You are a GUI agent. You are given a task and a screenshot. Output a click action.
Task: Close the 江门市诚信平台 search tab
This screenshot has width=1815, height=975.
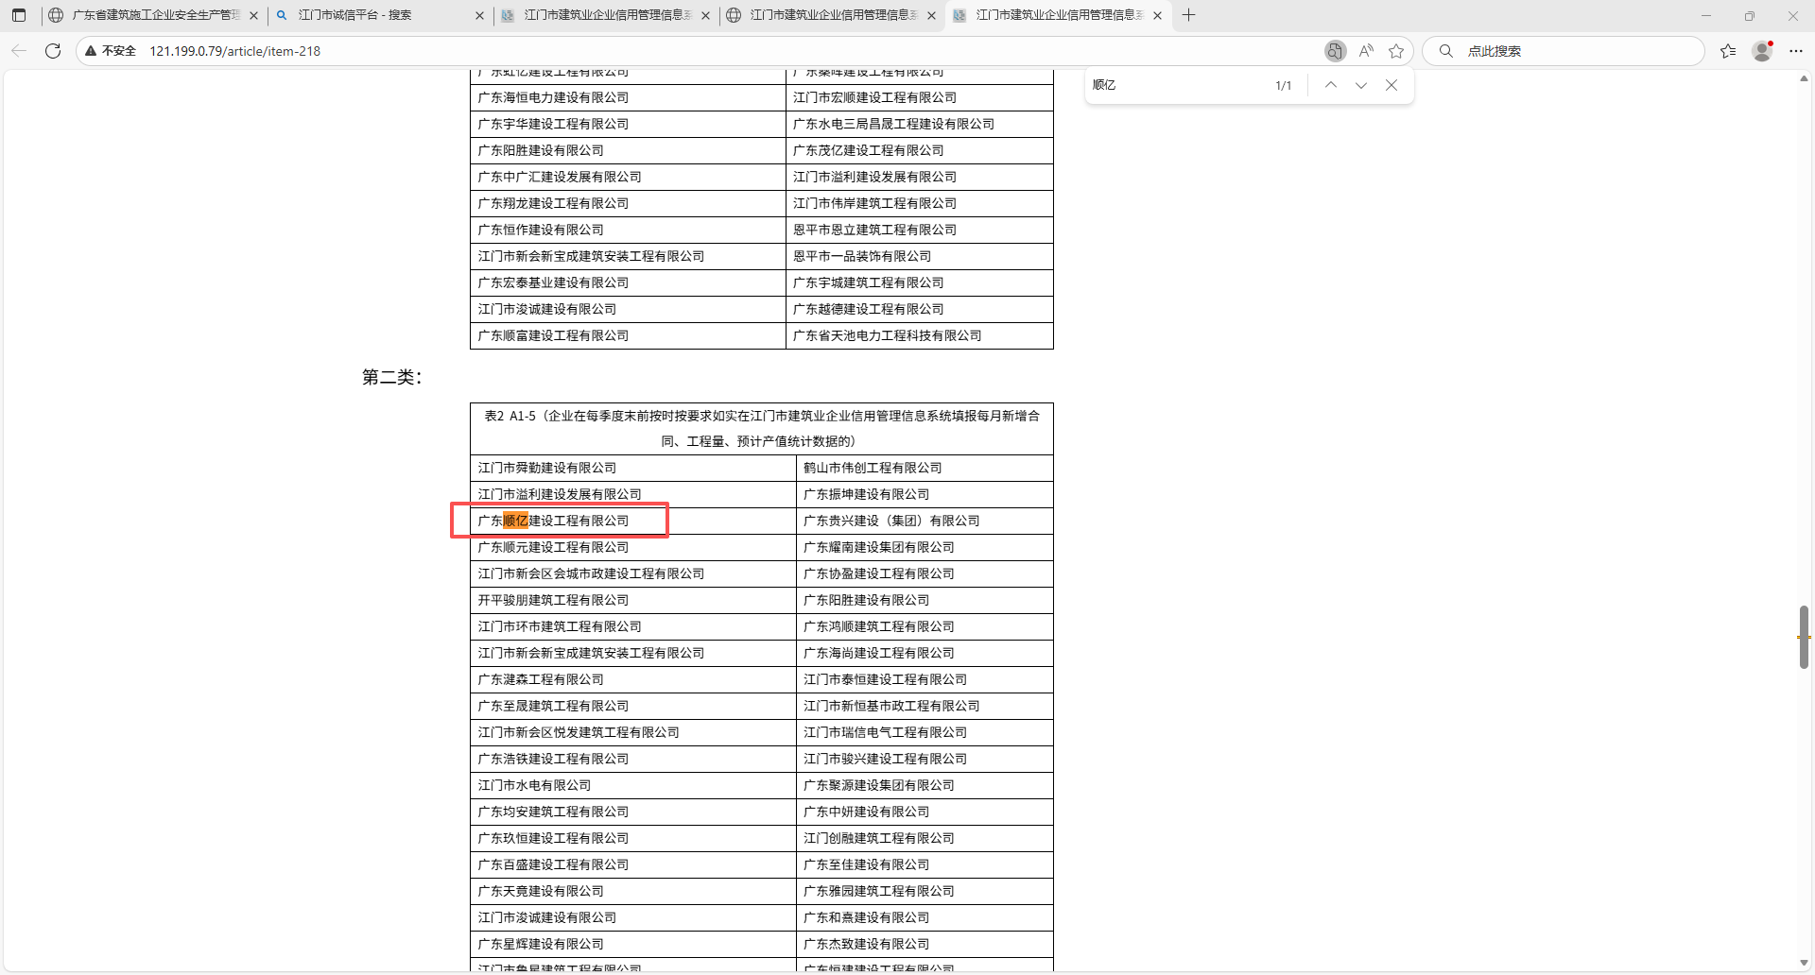(479, 15)
